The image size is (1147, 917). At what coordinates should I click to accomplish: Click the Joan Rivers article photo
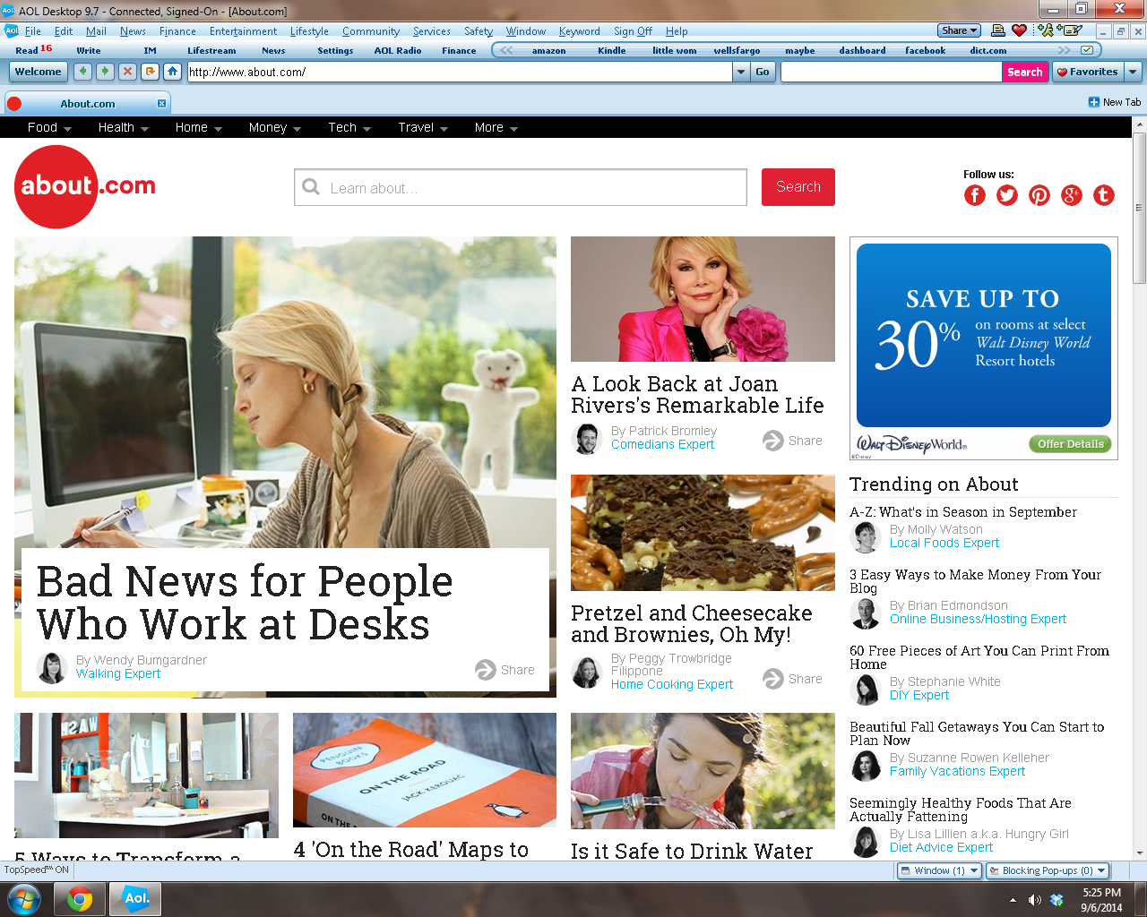point(703,299)
